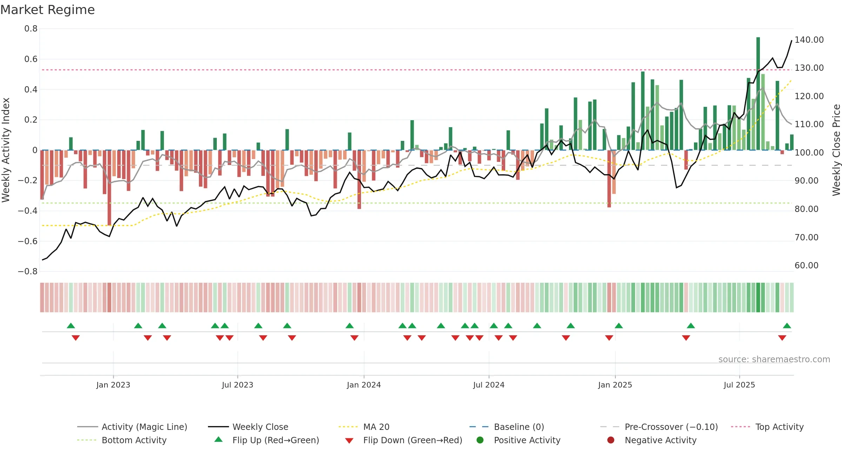
Task: Click the pink dotted Top Activity legend swatch
Action: pyautogui.click(x=740, y=427)
